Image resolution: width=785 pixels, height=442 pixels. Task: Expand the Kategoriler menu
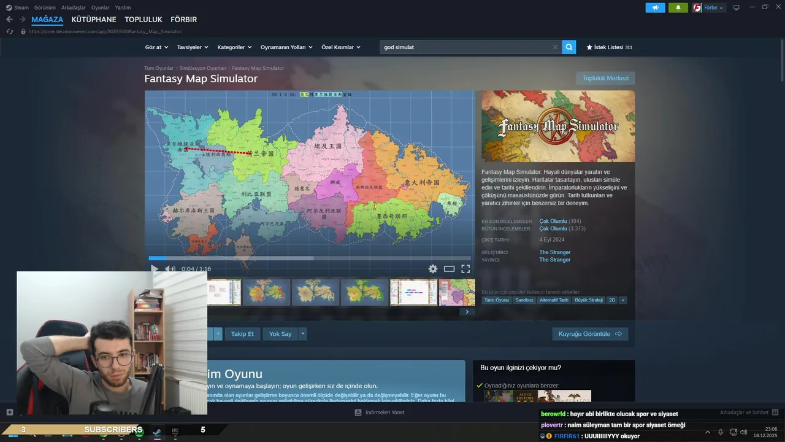235,47
